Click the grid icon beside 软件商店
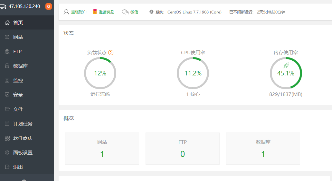Screen dimensions: 332x181 [x=7, y=138]
